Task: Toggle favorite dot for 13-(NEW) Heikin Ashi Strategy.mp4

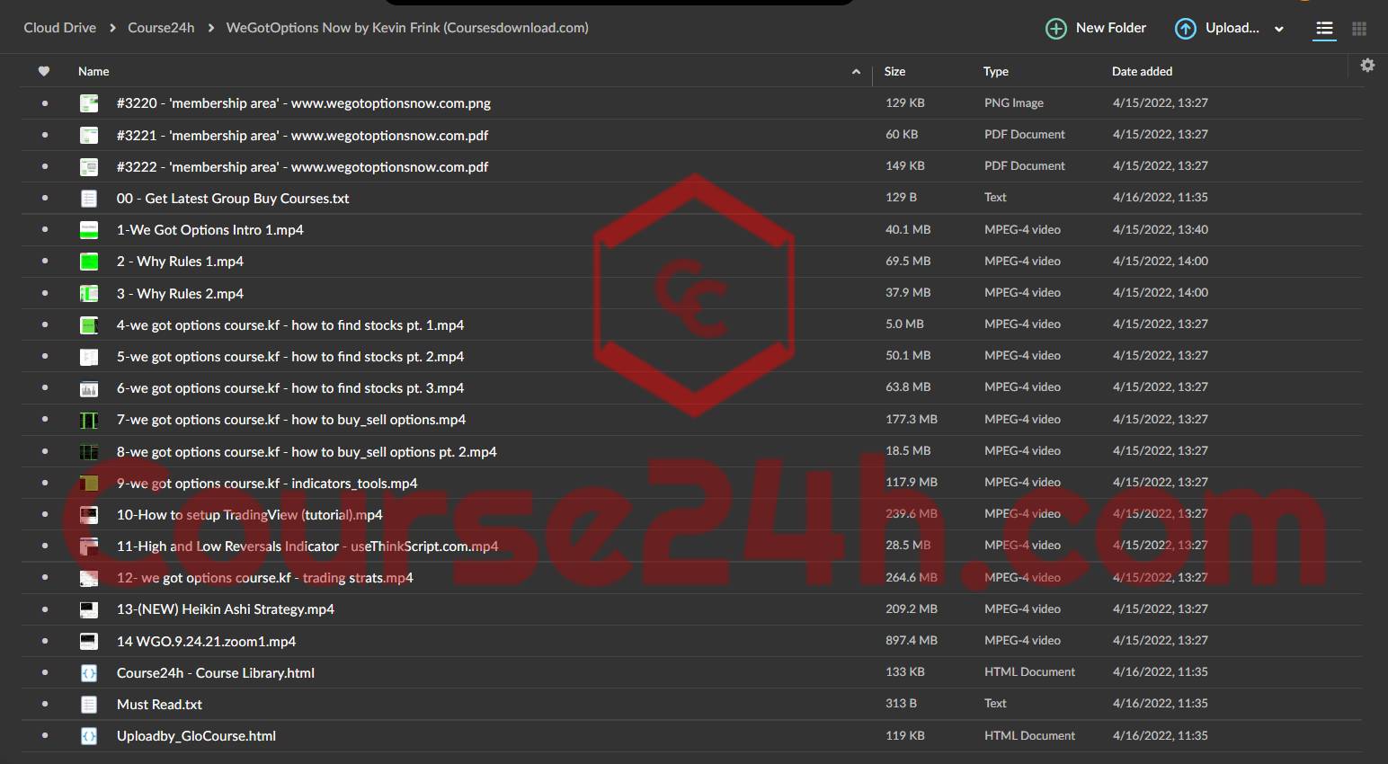Action: point(45,609)
